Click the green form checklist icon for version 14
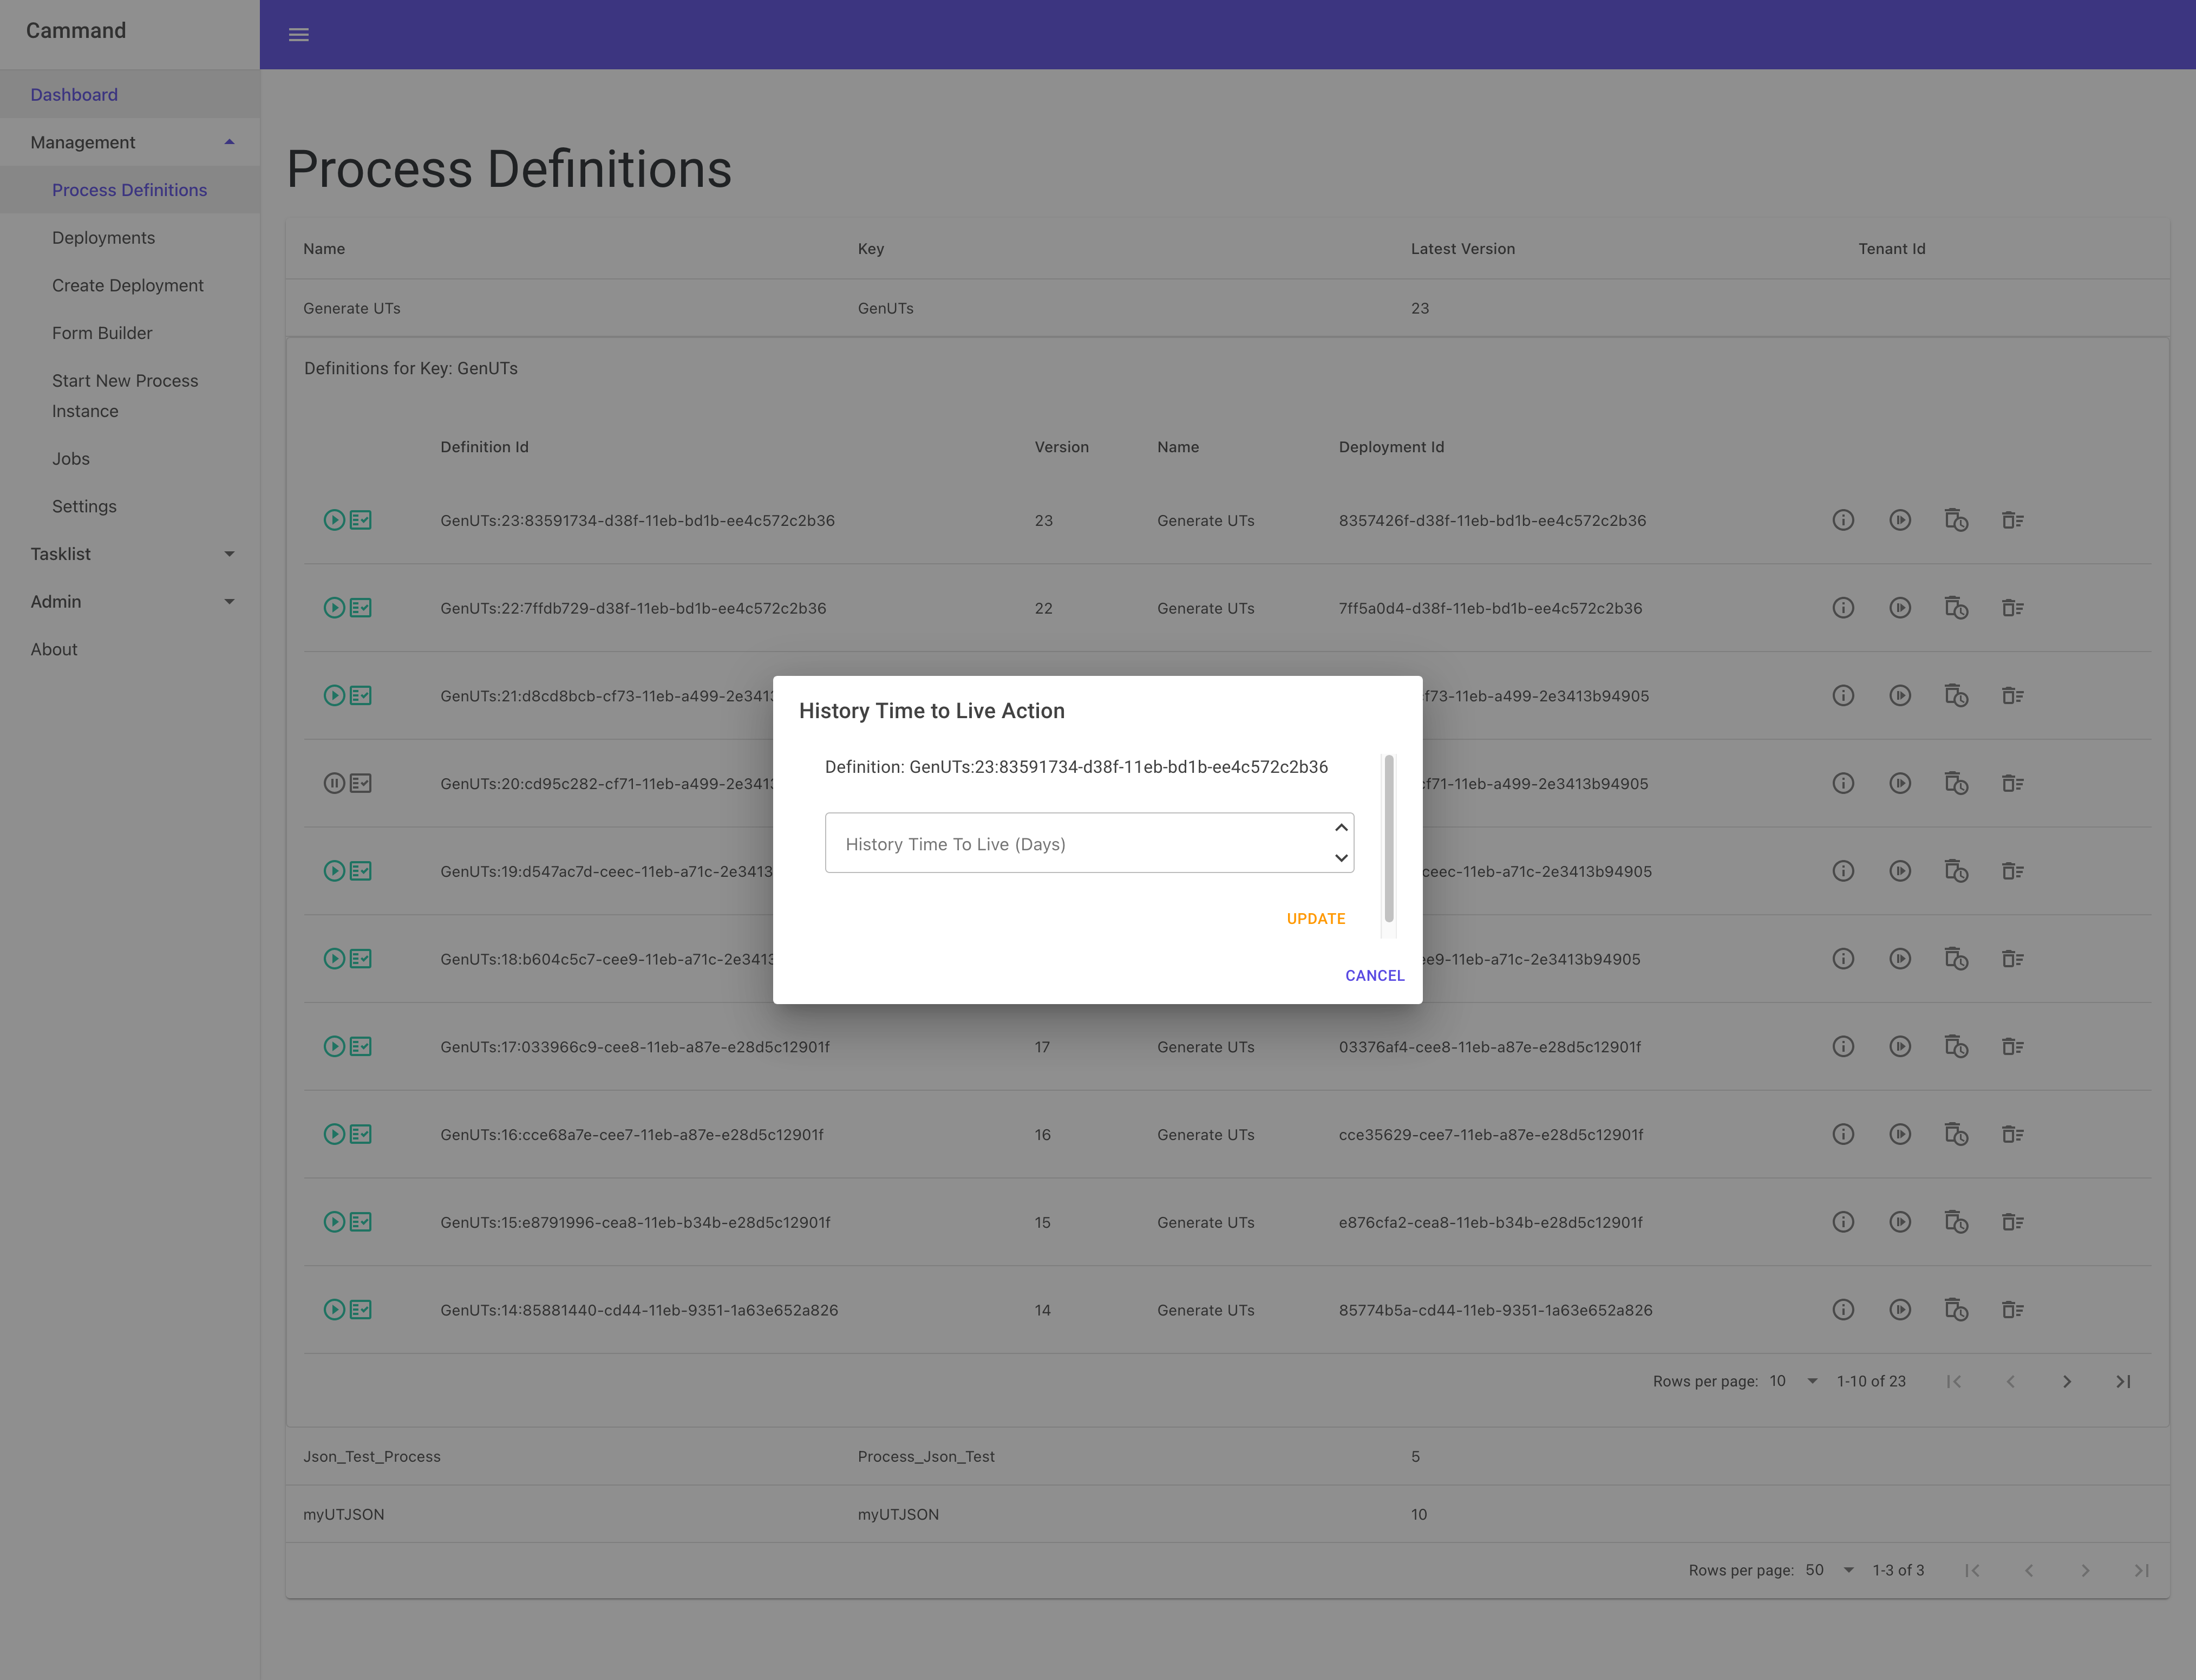Viewport: 2196px width, 1680px height. [x=361, y=1310]
